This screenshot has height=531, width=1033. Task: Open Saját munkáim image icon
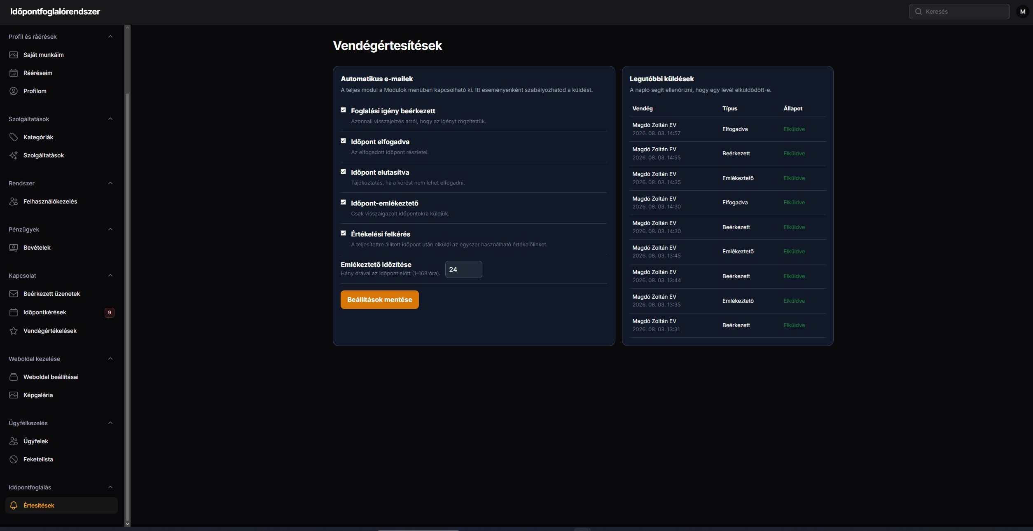click(x=14, y=55)
